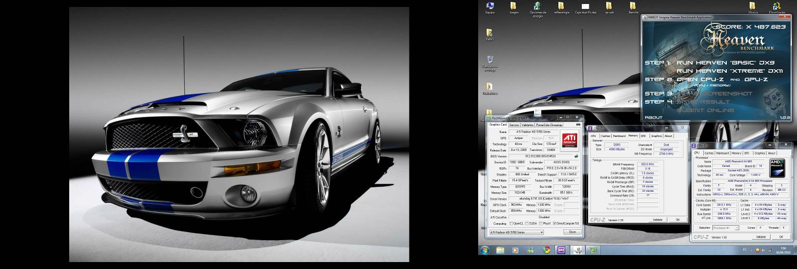The image size is (797, 269).
Task: Open Windows Explorer from taskbar
Action: (500, 250)
